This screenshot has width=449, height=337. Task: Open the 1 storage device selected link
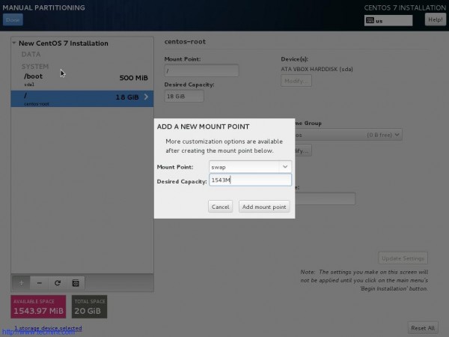(48, 328)
